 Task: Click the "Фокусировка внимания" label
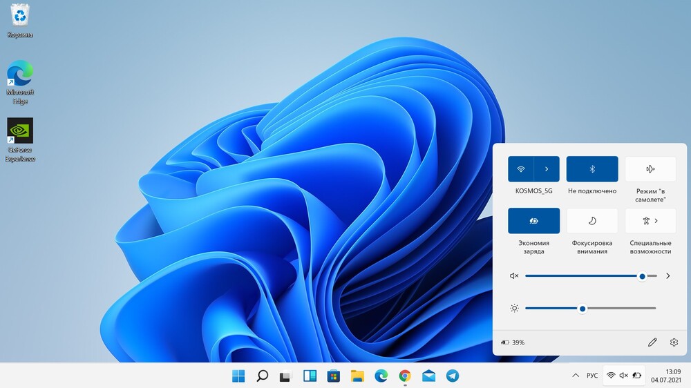(x=592, y=247)
